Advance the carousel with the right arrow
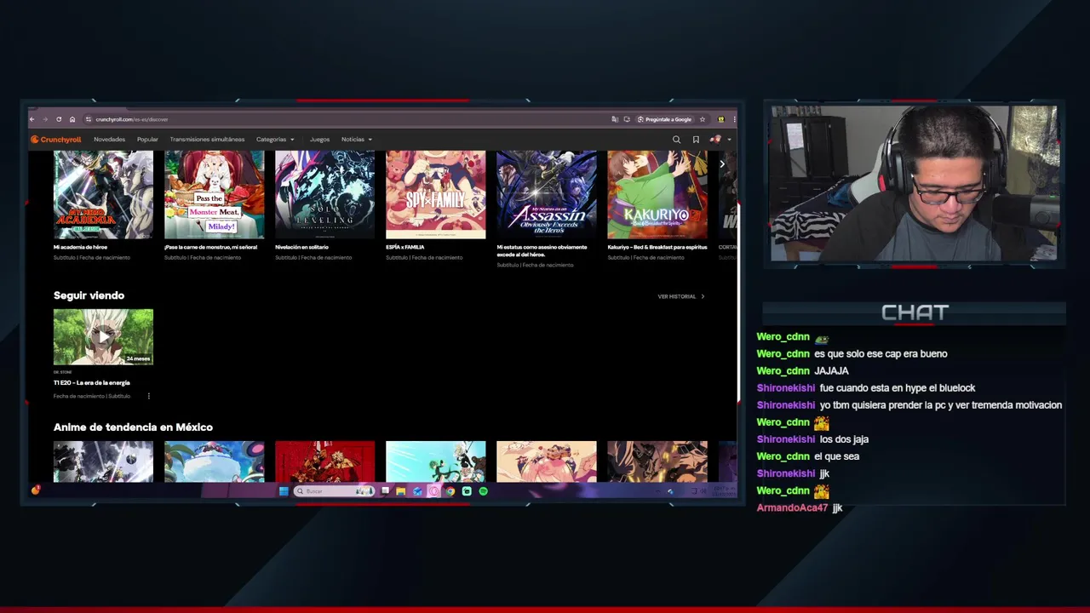 722,163
